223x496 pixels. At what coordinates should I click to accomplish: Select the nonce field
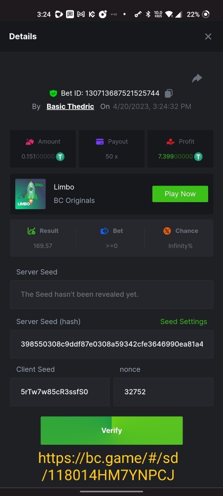pyautogui.click(x=164, y=392)
